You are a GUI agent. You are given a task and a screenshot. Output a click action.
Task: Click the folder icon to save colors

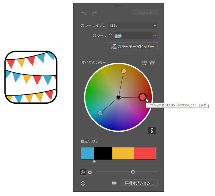(114, 183)
